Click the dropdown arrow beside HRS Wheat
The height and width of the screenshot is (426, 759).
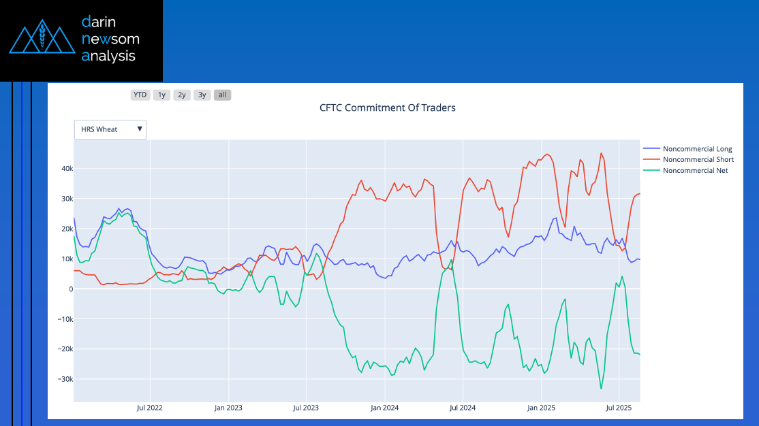pyautogui.click(x=140, y=129)
